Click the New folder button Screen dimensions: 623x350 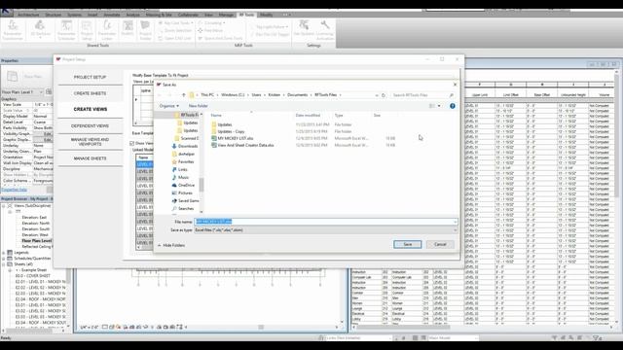click(199, 106)
